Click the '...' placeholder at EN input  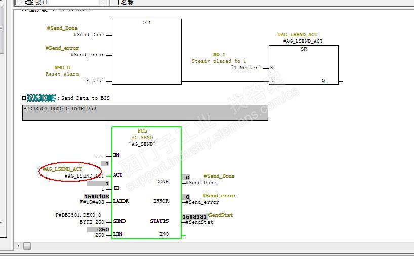[x=99, y=157]
